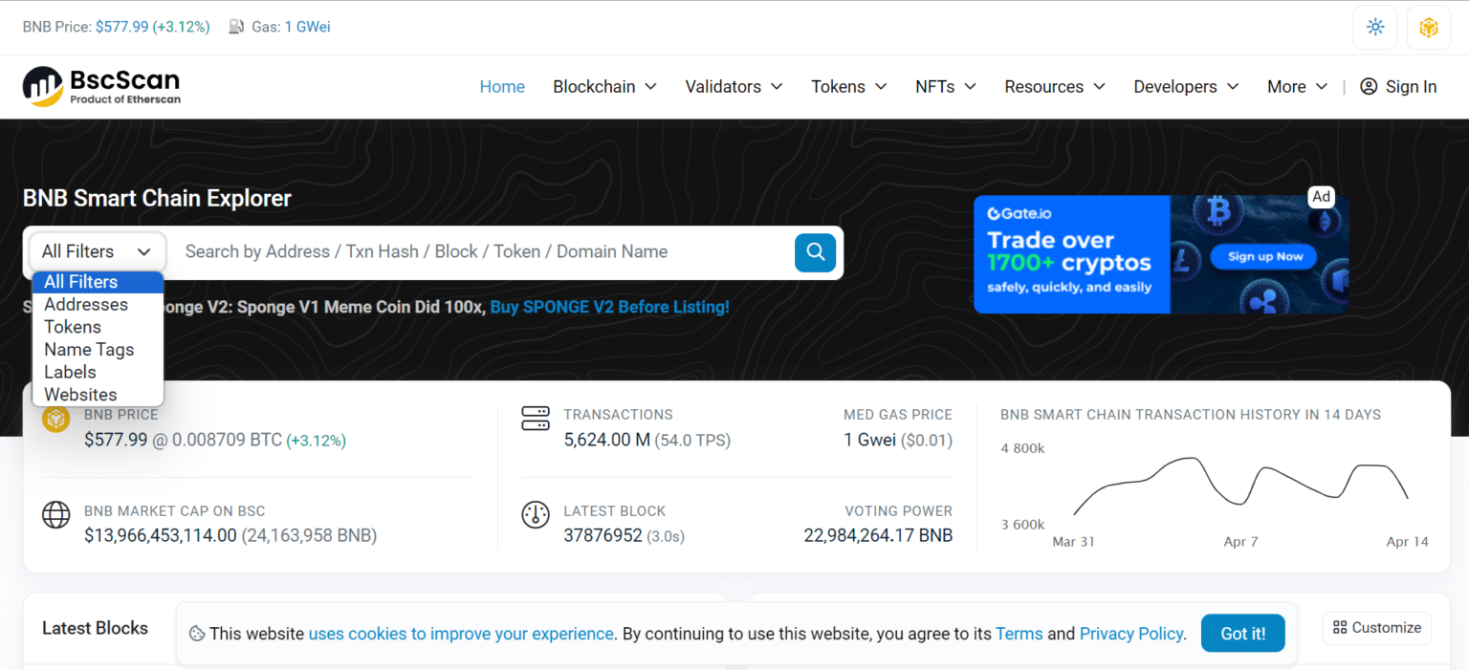This screenshot has width=1469, height=670.
Task: Open the Privacy Policy link
Action: pyautogui.click(x=1131, y=634)
